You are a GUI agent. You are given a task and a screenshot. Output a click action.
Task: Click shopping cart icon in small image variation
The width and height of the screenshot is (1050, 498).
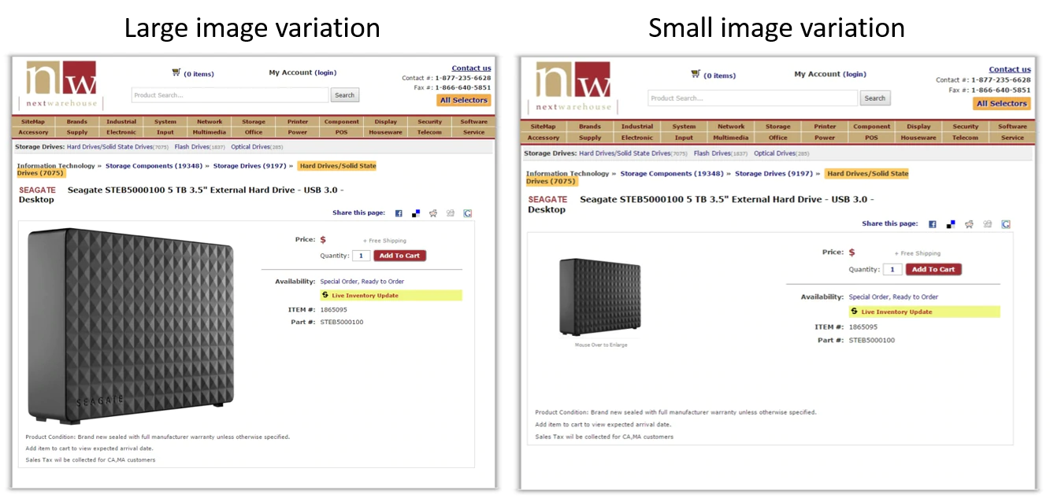point(696,74)
